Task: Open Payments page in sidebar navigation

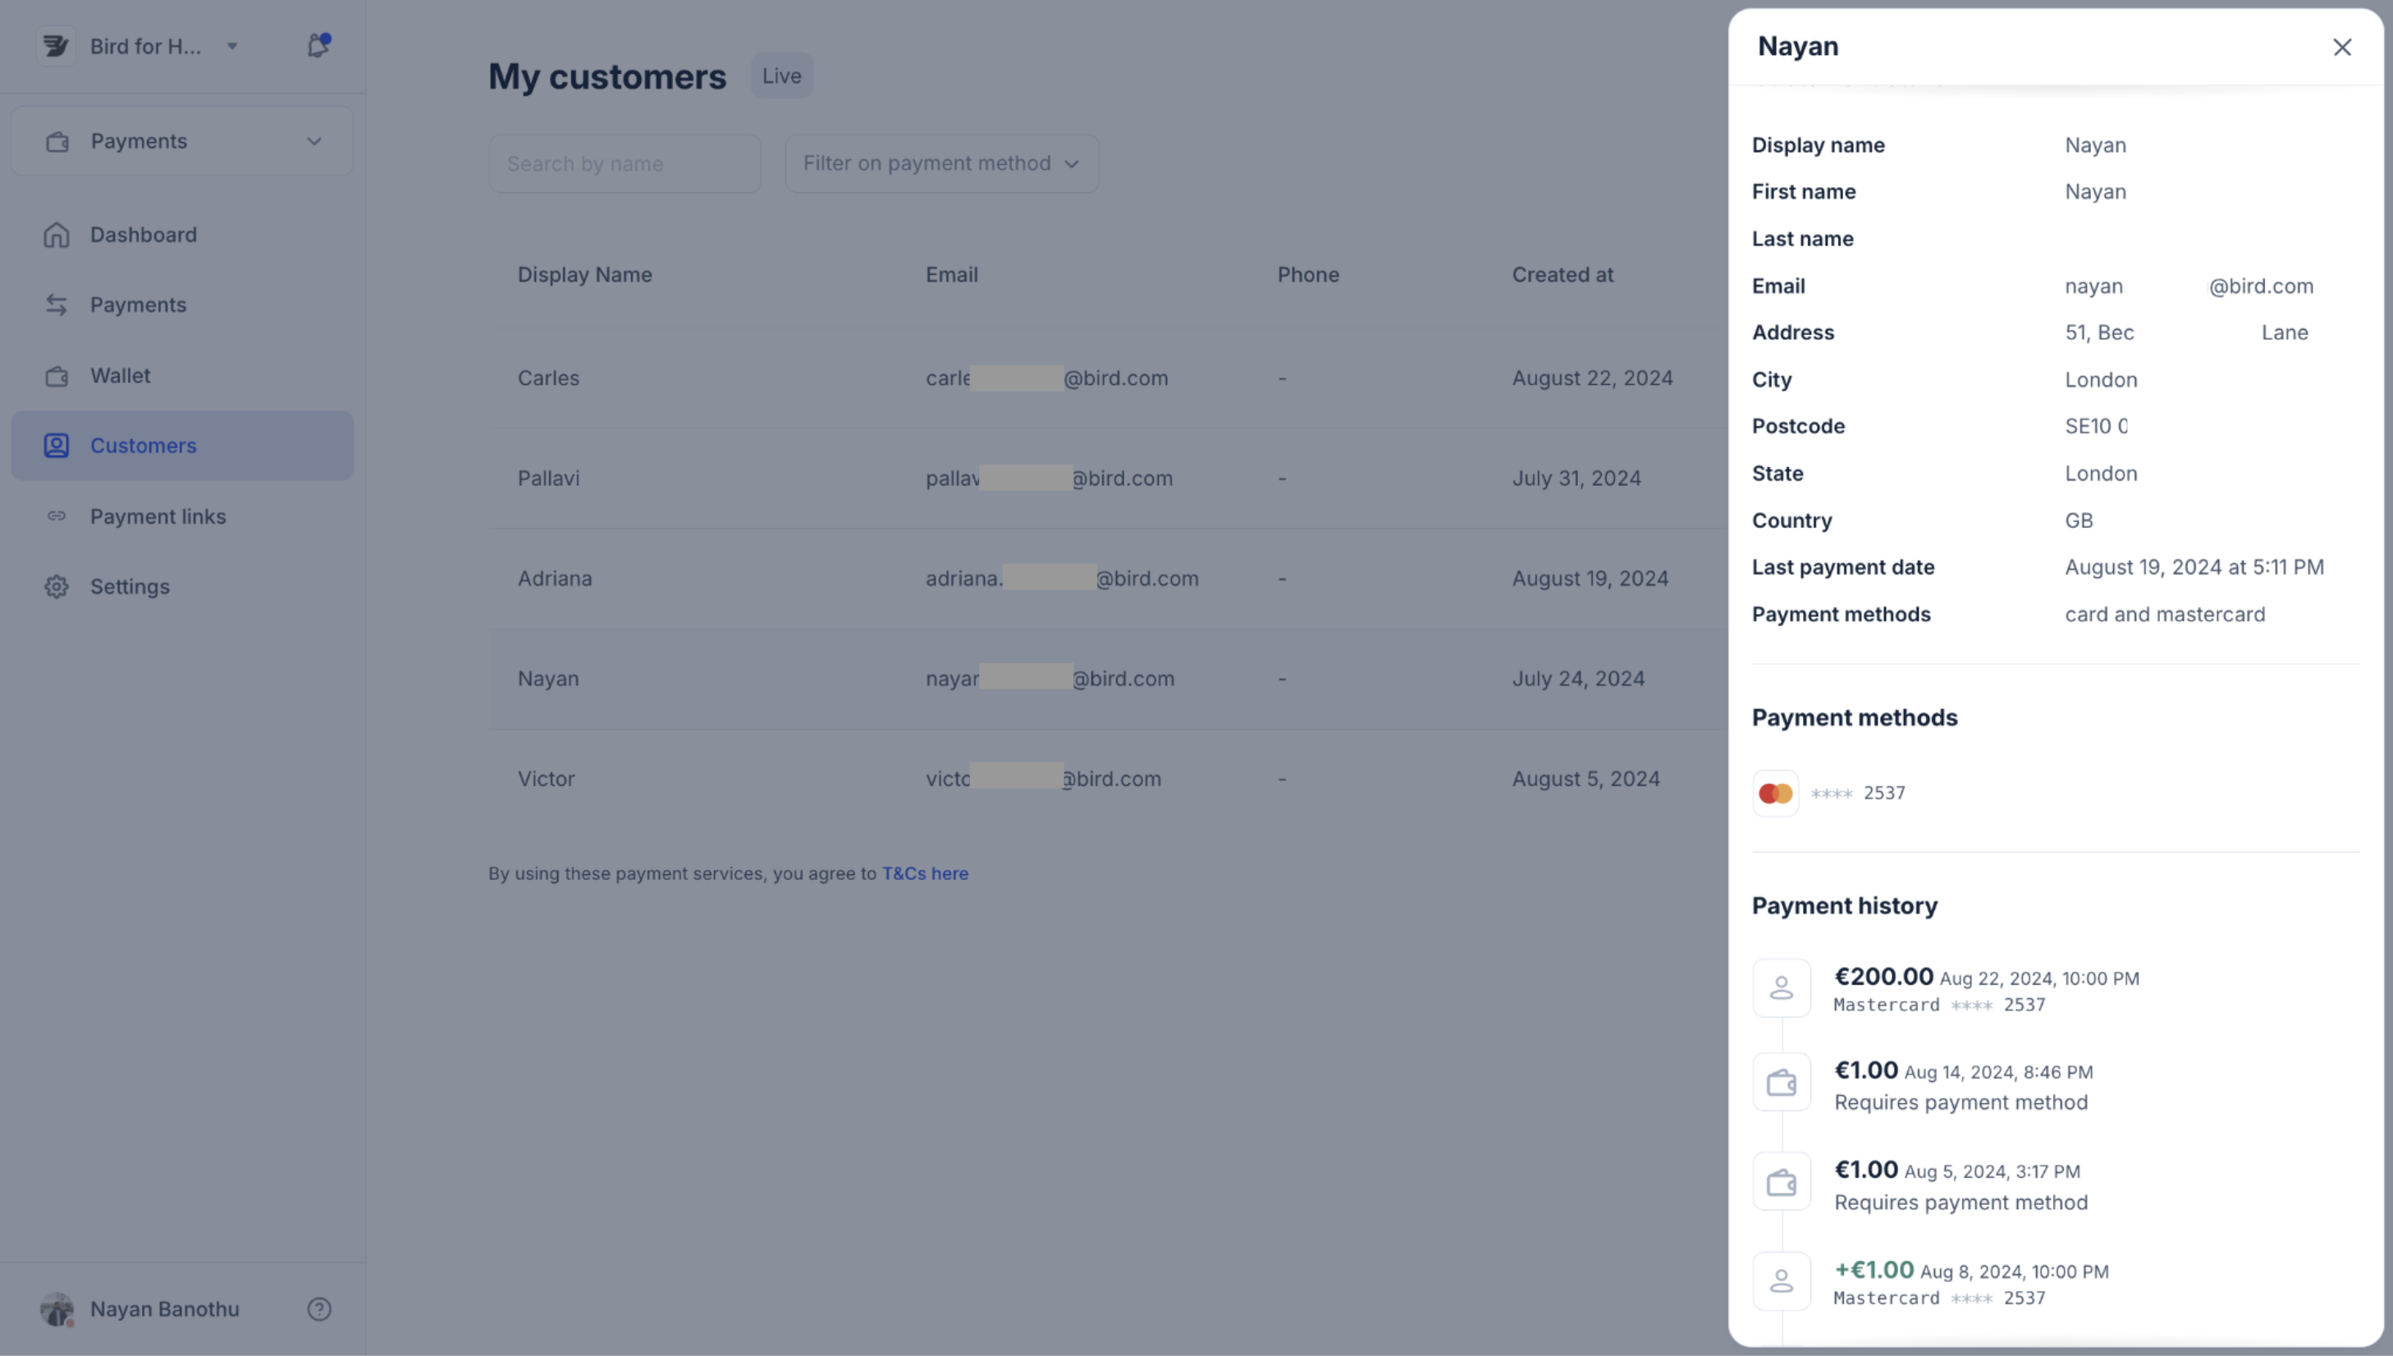Action: click(138, 305)
